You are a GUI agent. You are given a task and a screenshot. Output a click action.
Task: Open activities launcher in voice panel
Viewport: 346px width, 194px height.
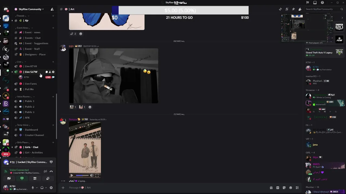(x=35, y=178)
